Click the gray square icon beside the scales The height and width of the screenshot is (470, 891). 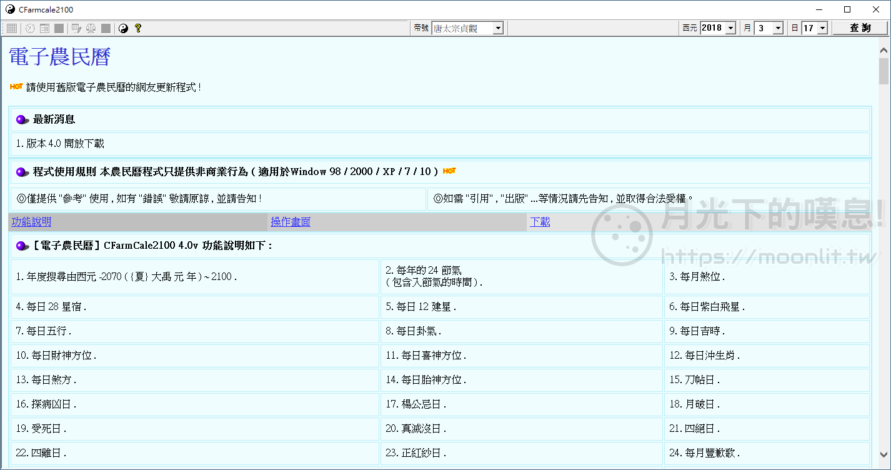pos(105,28)
